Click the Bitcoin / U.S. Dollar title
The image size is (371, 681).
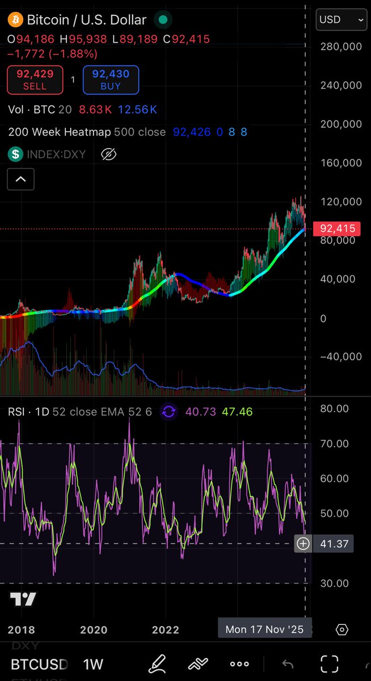[88, 20]
